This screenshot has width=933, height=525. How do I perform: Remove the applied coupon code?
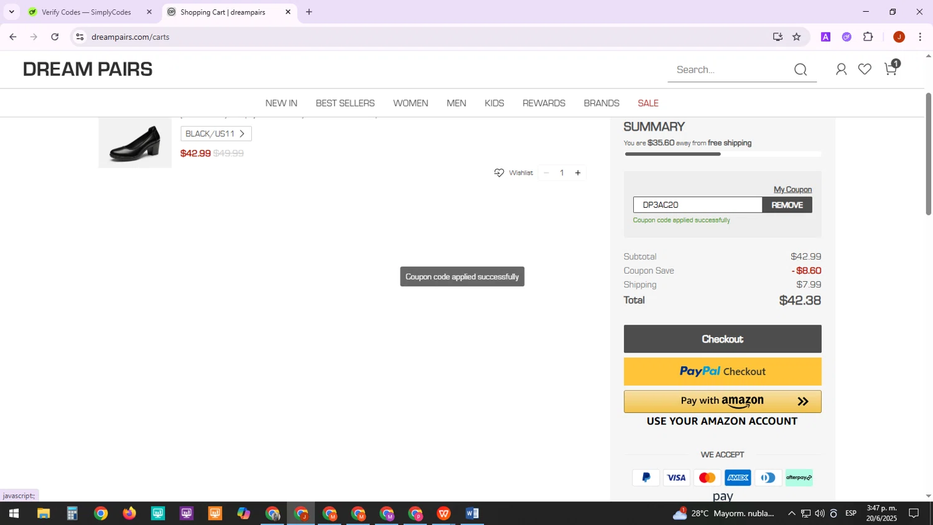[787, 205]
